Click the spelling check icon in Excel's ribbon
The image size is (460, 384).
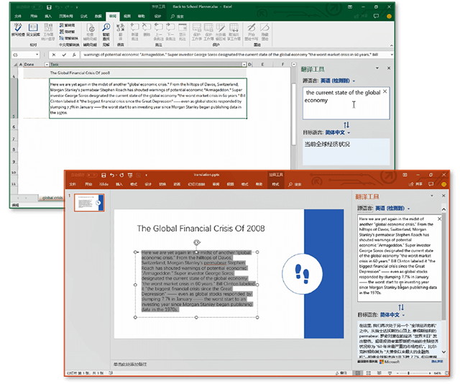coord(18,27)
